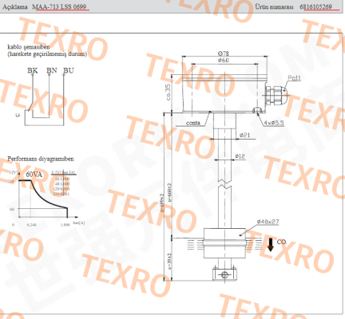
Task: Select the text (harekete geçirilmemiş durum)
Action: click(47, 54)
